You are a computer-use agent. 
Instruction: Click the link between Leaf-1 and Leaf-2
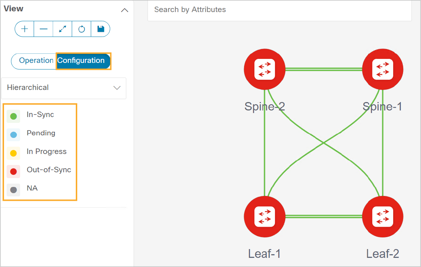tap(324, 216)
